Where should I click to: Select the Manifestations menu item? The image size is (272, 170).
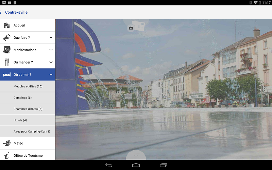(28, 50)
